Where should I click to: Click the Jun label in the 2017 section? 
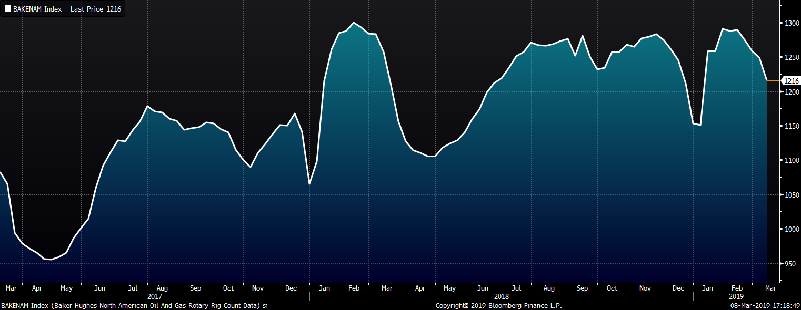click(x=99, y=288)
